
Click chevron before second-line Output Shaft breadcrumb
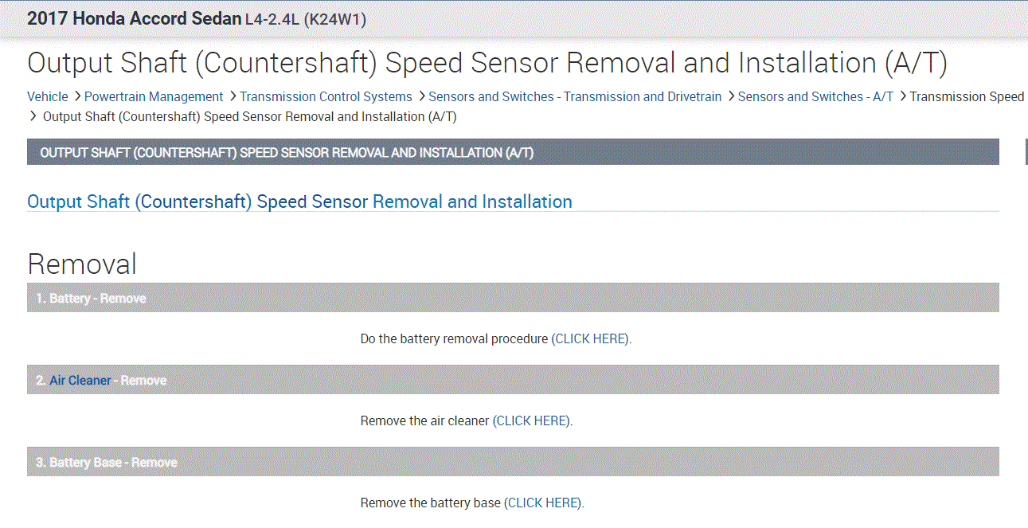click(33, 116)
